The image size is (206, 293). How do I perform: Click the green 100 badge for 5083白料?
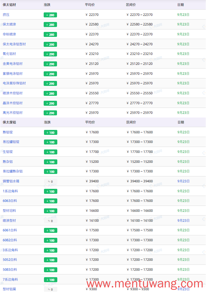[x=50, y=270]
